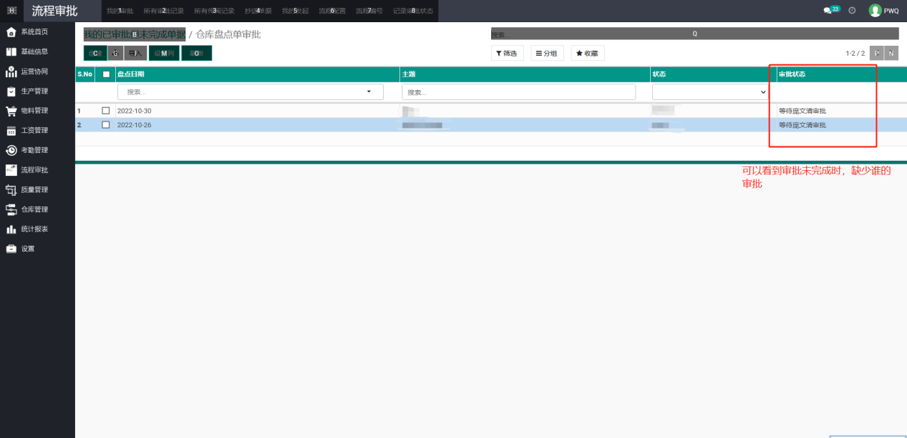The image size is (907, 438).
Task: Expand the 盘点日期 search dropdown
Action: coord(369,92)
